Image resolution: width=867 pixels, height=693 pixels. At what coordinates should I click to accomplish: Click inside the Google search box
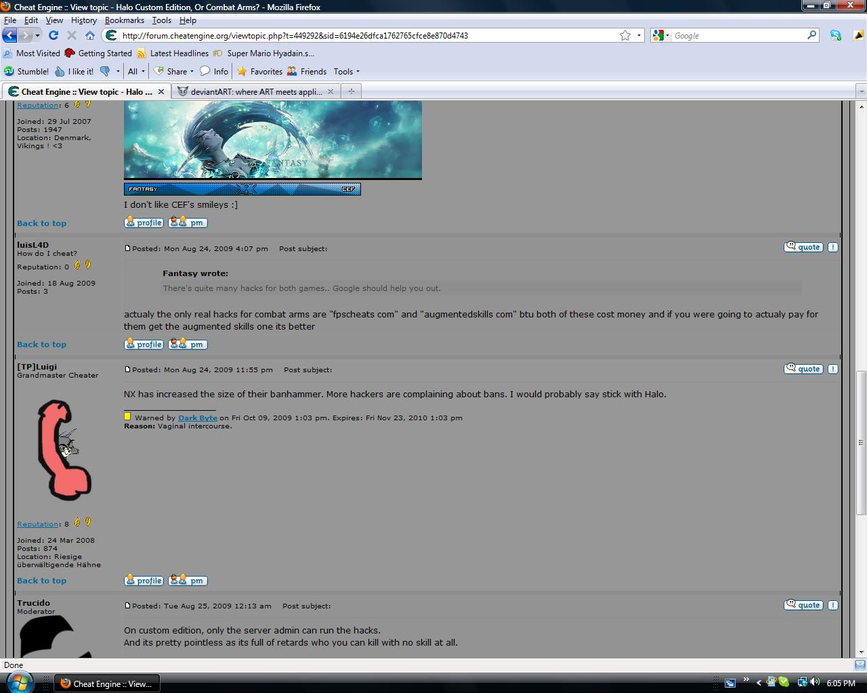coord(739,35)
